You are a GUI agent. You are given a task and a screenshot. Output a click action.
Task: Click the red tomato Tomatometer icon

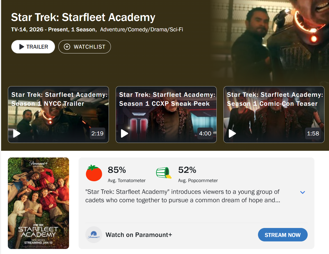(x=94, y=173)
